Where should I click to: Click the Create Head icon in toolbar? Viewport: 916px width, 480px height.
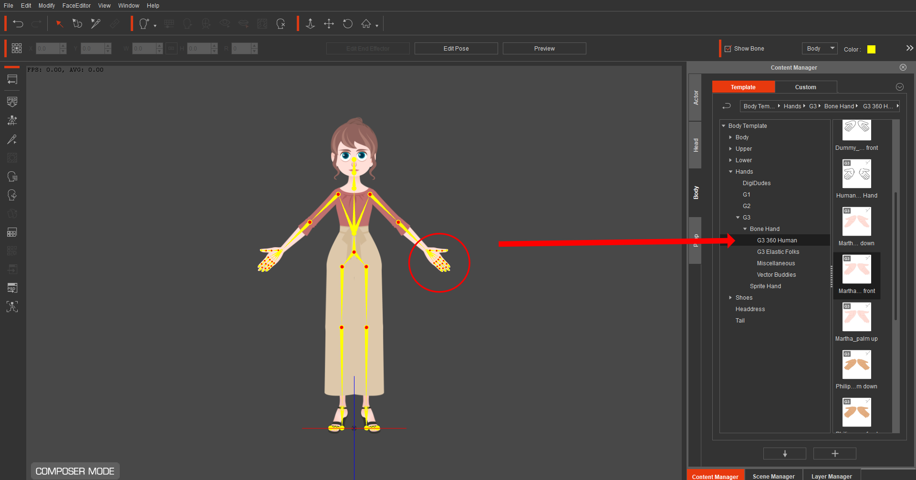click(144, 23)
